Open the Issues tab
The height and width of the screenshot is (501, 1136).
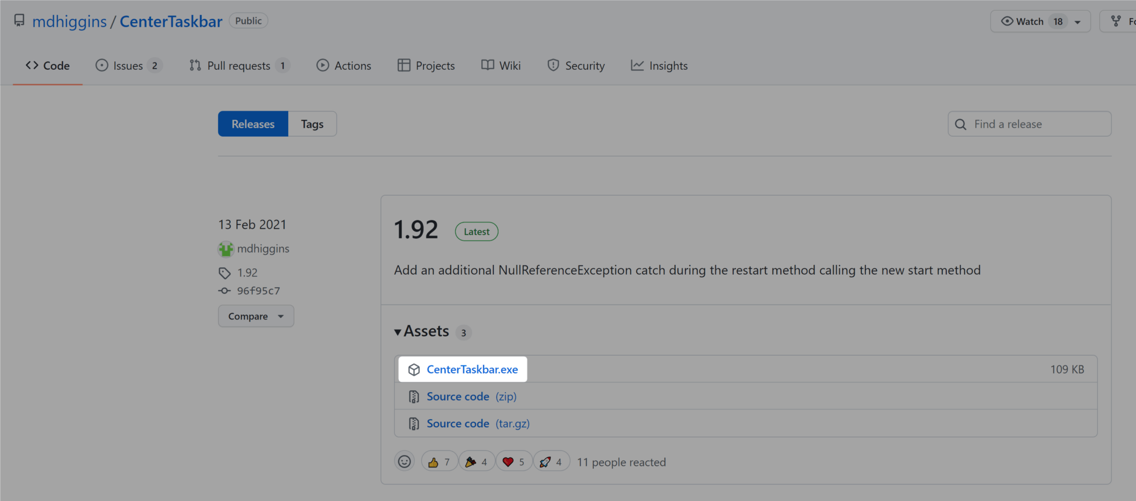[x=128, y=66]
